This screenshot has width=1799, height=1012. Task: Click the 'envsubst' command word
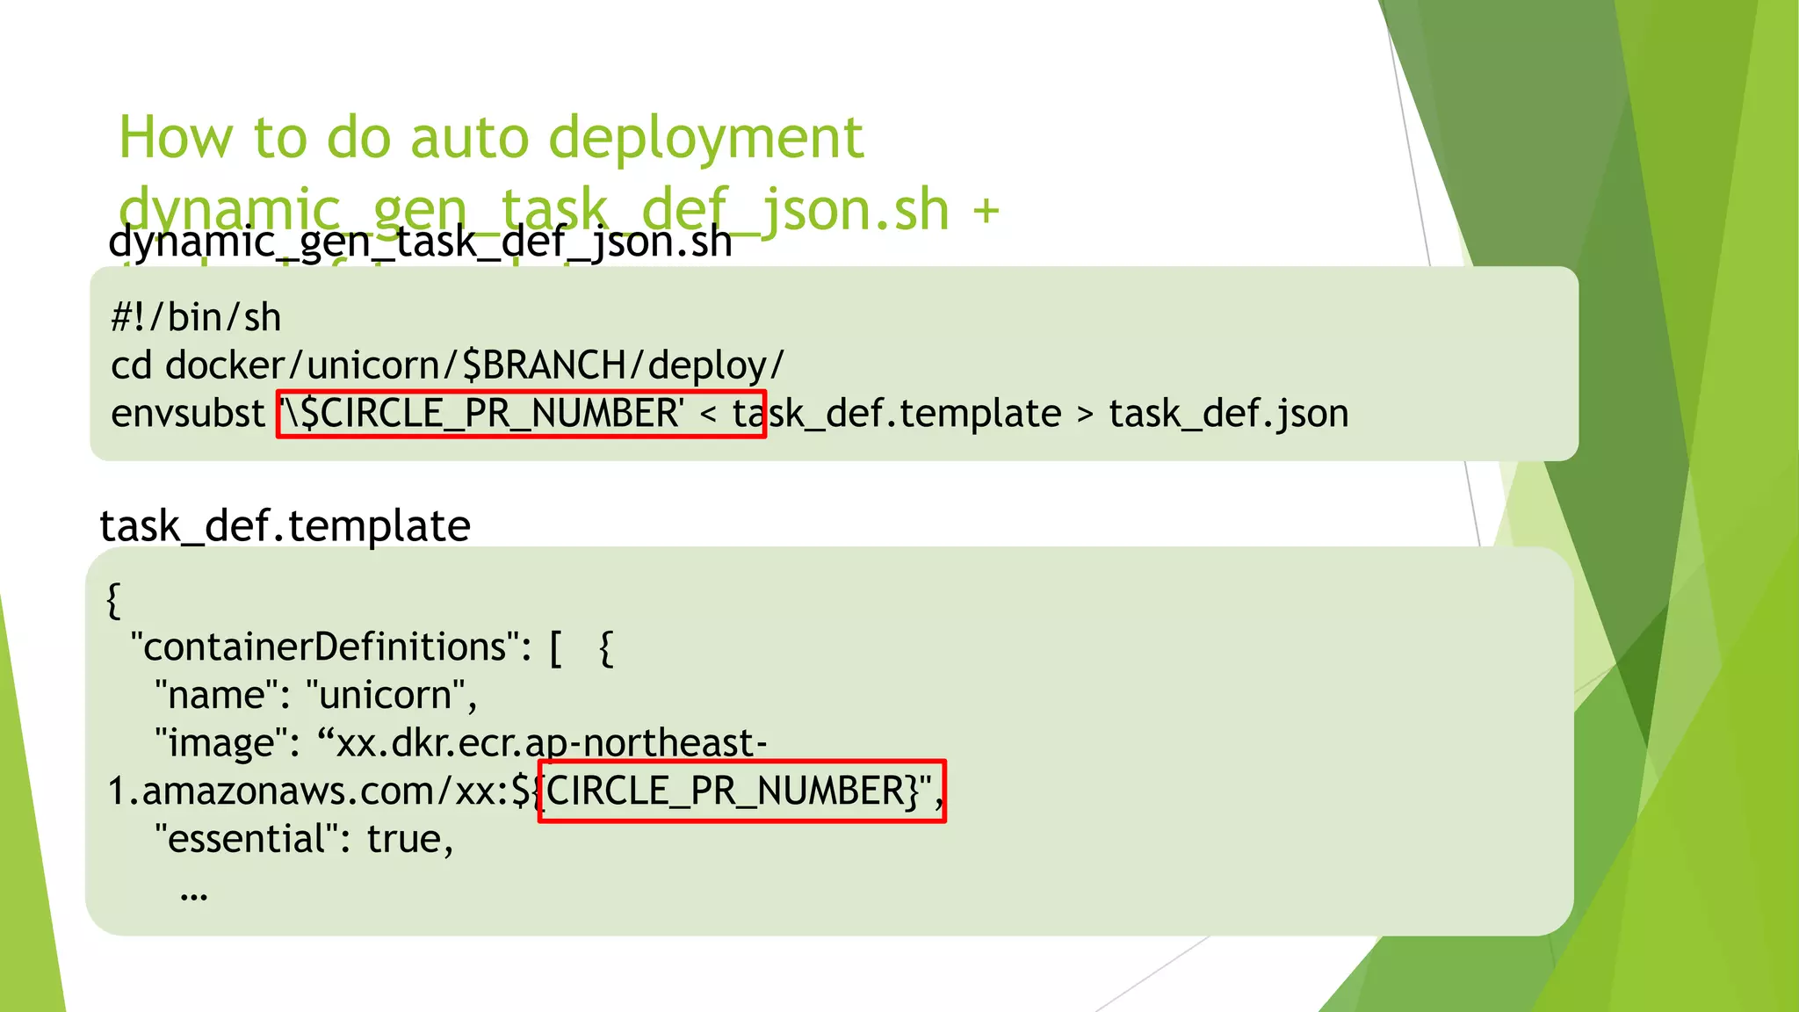coord(188,413)
